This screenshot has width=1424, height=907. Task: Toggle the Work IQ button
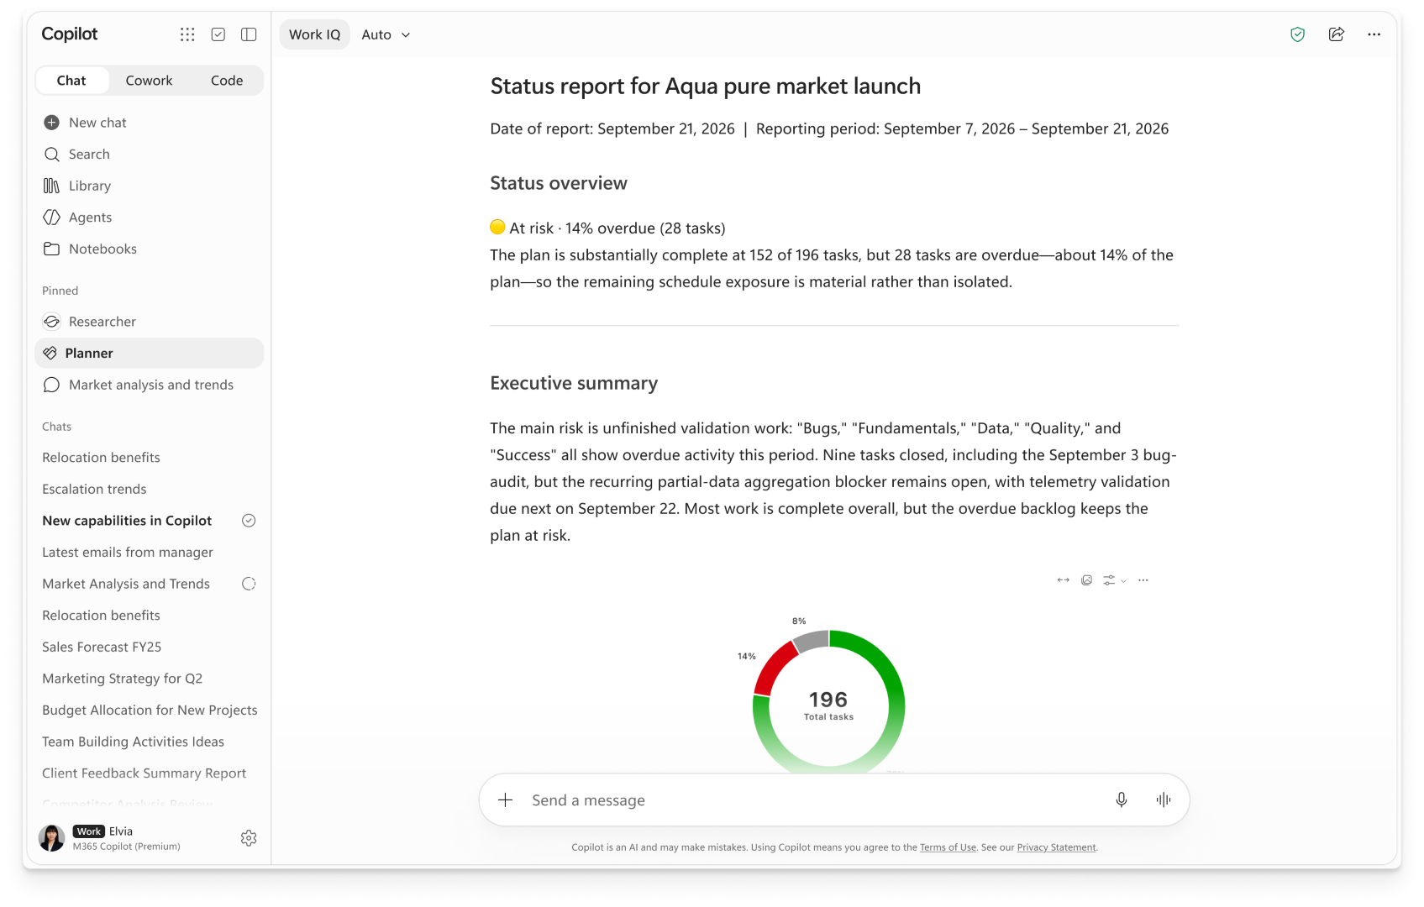click(315, 34)
